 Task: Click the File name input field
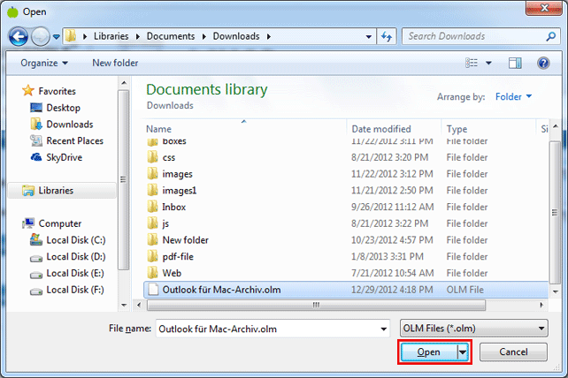272,329
